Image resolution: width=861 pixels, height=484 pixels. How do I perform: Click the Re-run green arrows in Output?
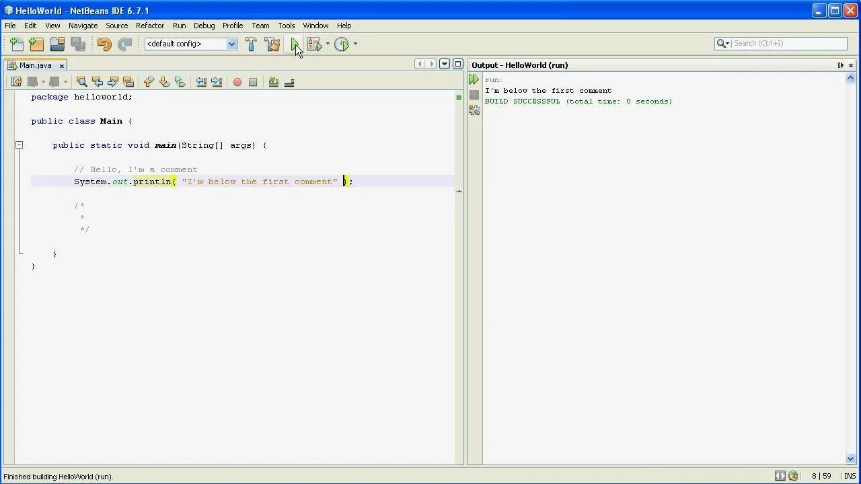(x=474, y=79)
